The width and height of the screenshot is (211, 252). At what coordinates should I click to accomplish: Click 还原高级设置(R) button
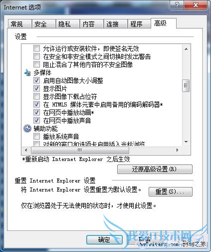tap(155, 169)
